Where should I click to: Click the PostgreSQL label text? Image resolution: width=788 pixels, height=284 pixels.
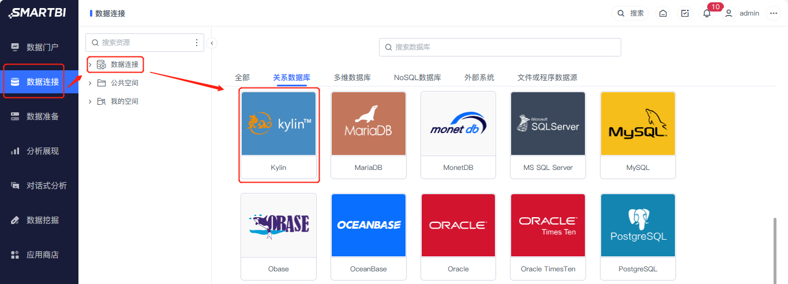[638, 269]
